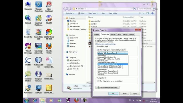Uncheck Run this program in compatibility mode
The width and height of the screenshot is (183, 103).
point(98,50)
